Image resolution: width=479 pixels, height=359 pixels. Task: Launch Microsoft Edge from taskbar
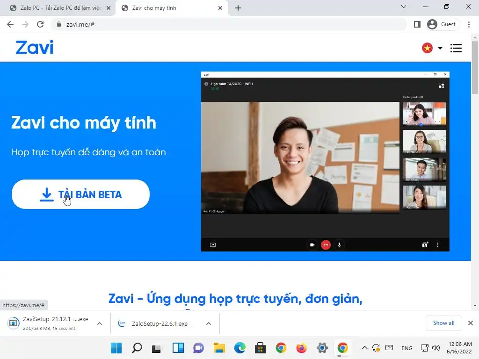point(240,348)
